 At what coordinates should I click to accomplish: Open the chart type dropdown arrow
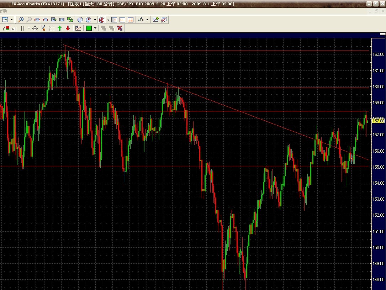tap(147, 20)
